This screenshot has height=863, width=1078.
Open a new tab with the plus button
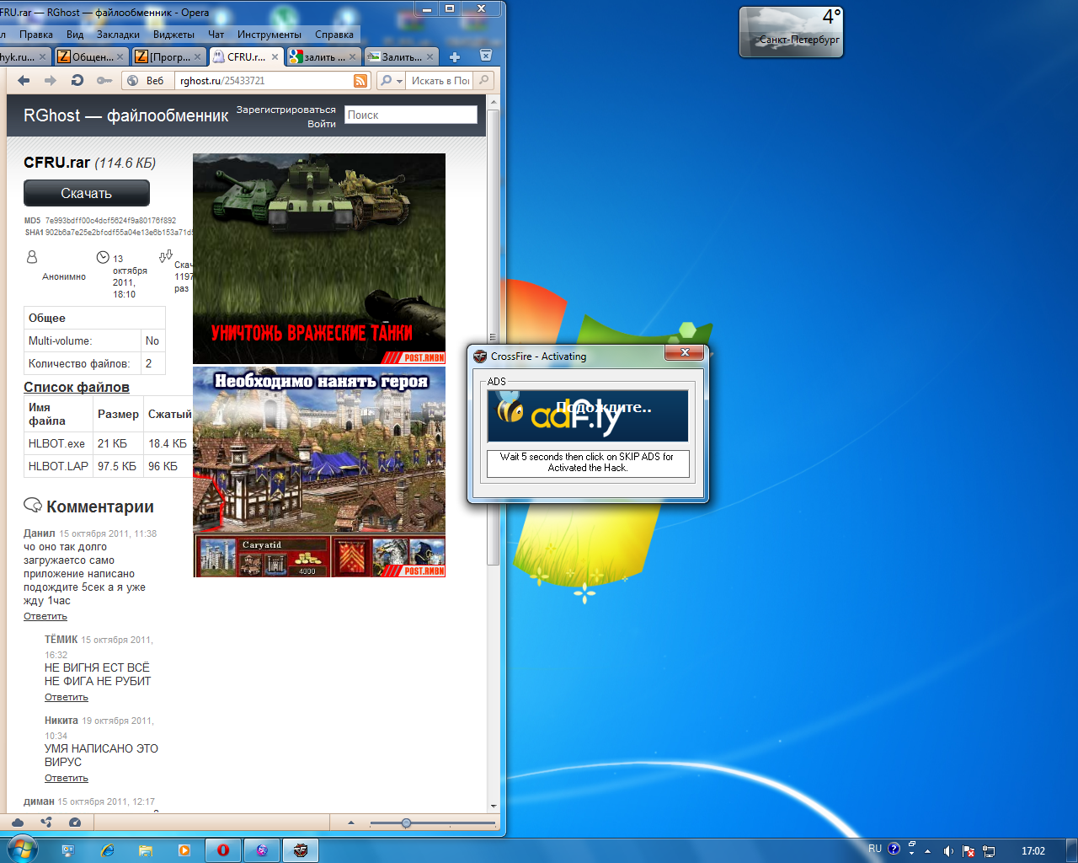pyautogui.click(x=455, y=56)
